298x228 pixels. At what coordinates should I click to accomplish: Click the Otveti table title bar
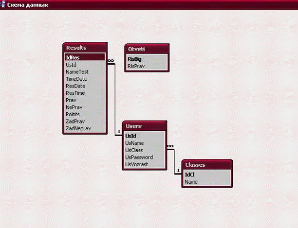146,49
